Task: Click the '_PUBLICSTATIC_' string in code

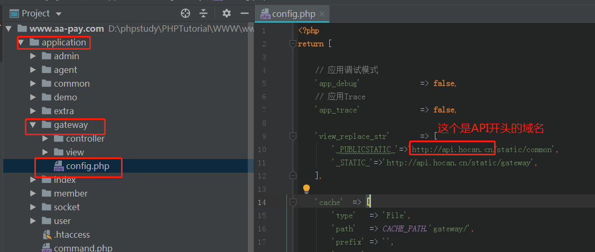Action: click(365, 150)
